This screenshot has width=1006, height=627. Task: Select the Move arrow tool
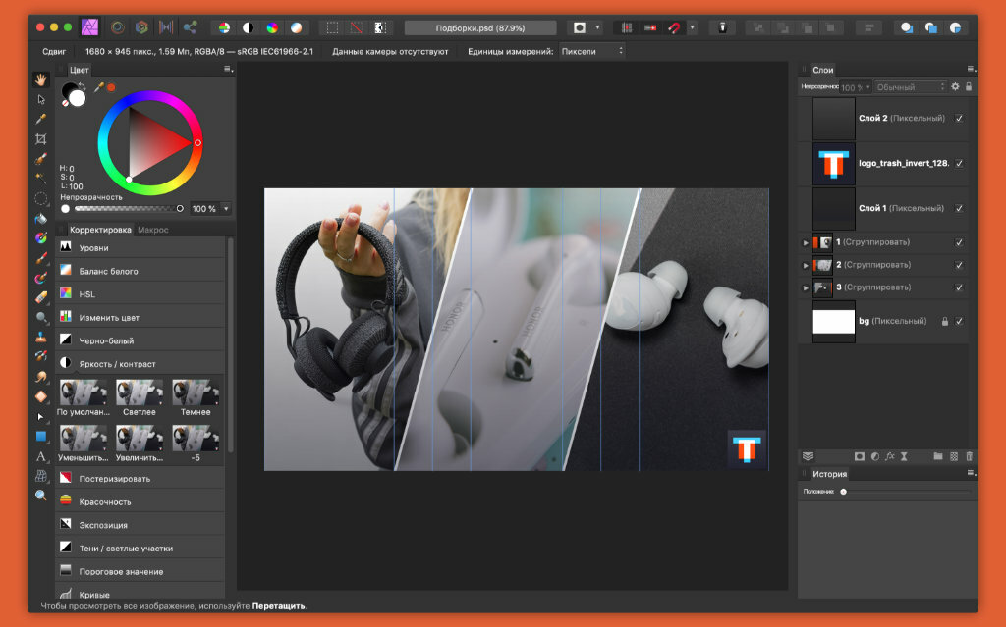(x=41, y=99)
